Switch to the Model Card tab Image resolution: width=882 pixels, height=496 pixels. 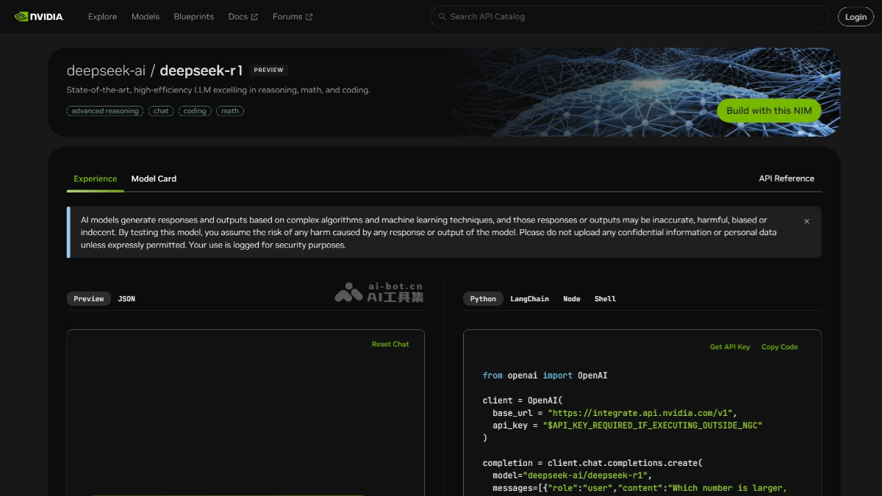point(154,179)
